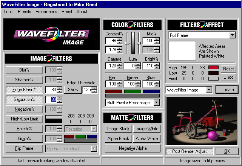Toggle the High/Low Limit filter
Viewport: 242px width, 166px height.
click(24, 119)
